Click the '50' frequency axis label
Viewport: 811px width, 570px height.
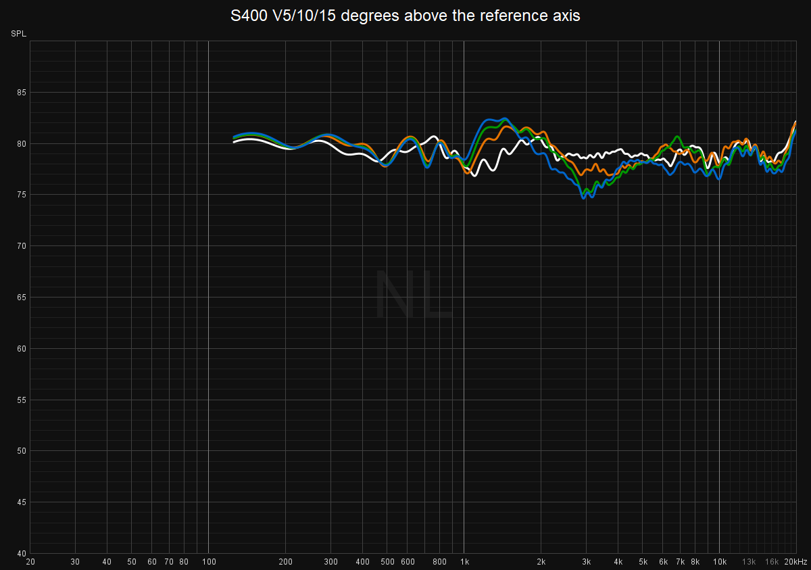coord(132,562)
